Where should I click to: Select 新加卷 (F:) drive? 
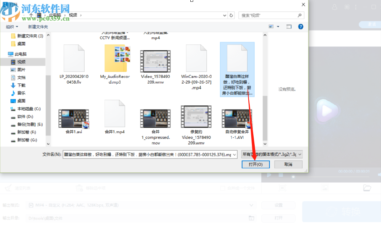pyautogui.click(x=23, y=132)
